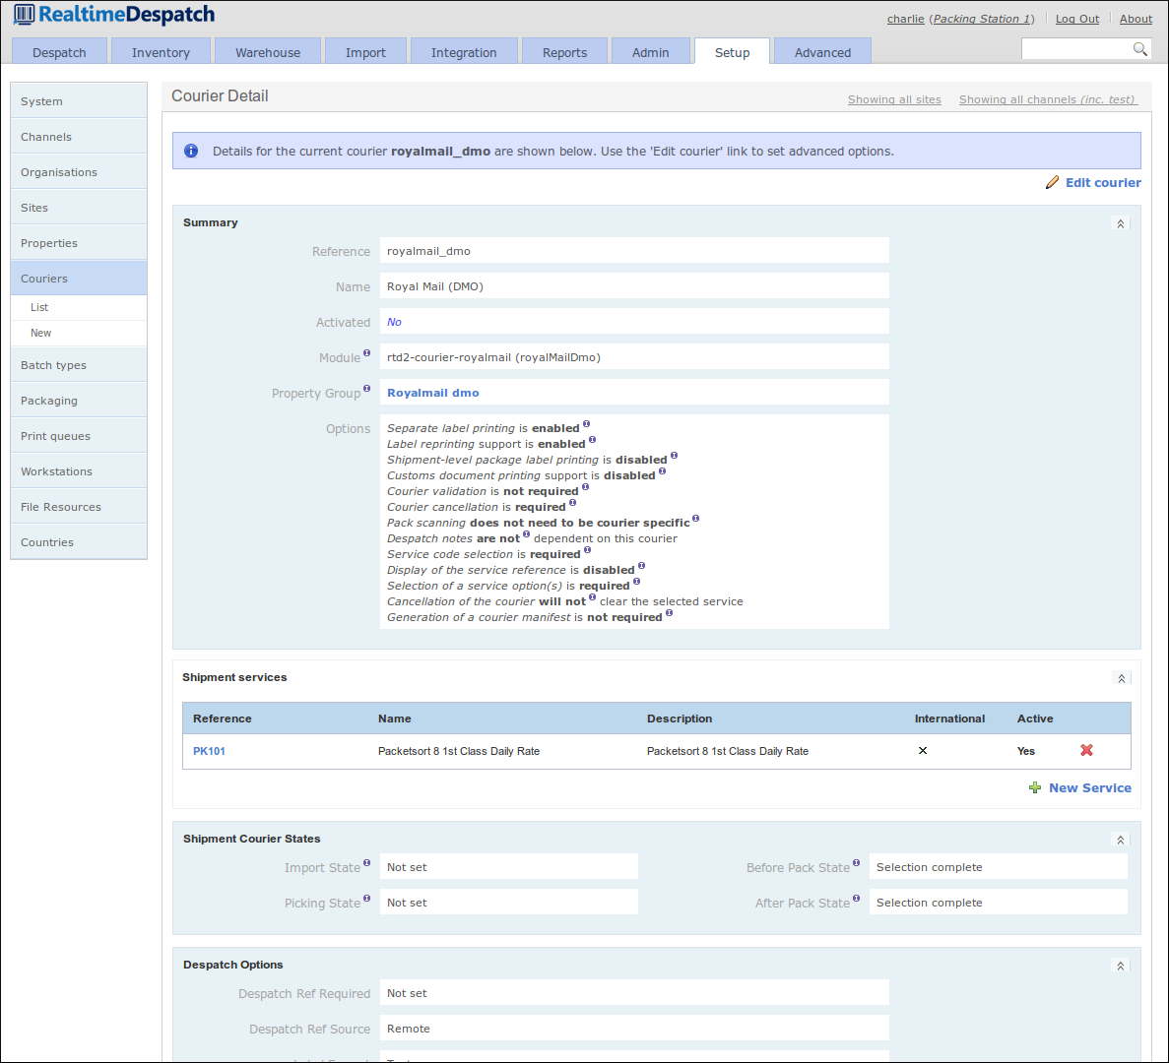Click Showing all channels filter

pos(1048,99)
